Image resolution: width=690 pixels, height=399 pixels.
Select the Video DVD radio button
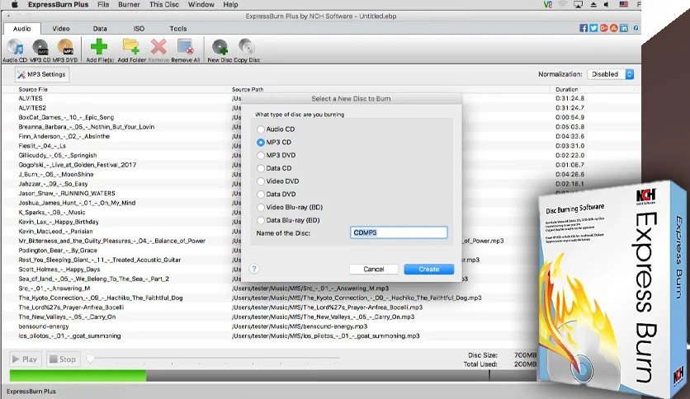tap(261, 181)
